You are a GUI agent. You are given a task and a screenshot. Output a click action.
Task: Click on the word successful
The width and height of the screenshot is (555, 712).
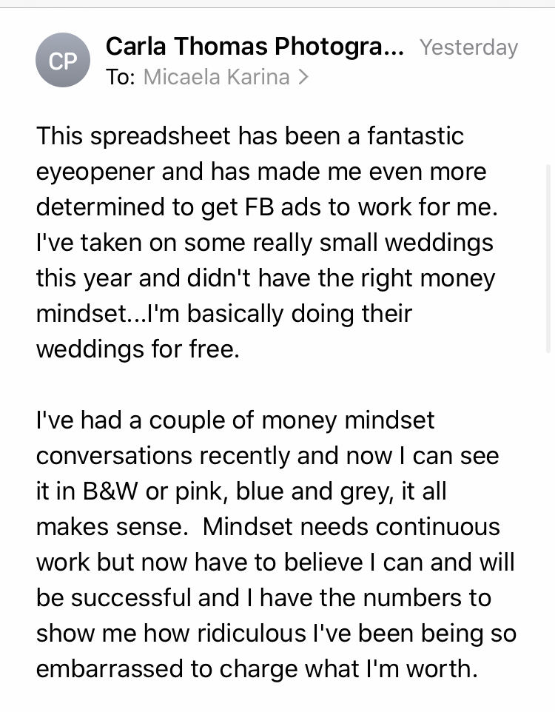(131, 597)
